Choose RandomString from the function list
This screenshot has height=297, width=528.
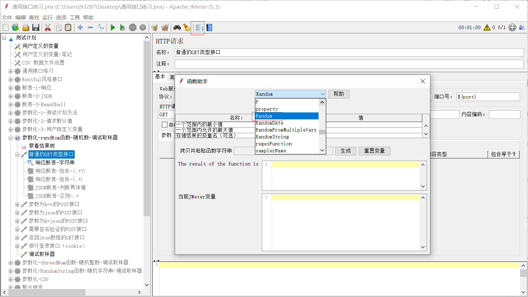[x=287, y=137]
